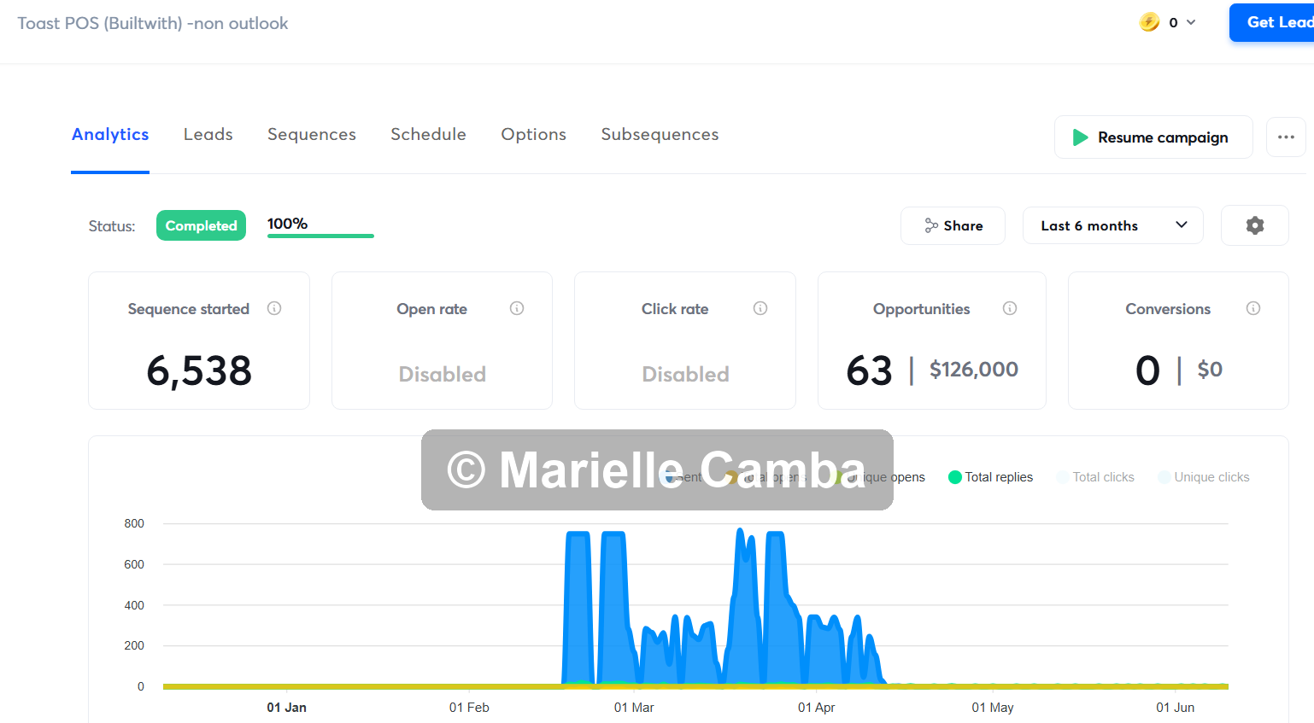Show info for Opportunities
Screen dimensions: 1314x723
coord(1010,308)
